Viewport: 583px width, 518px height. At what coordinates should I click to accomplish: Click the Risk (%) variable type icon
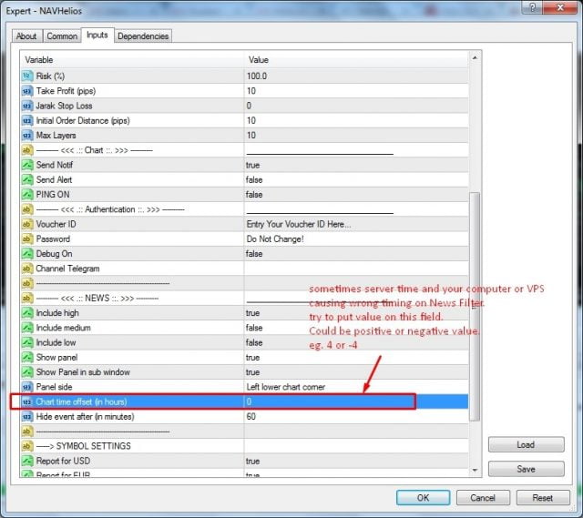27,76
